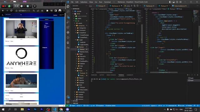
Task: Open the View menu
Action: pos(91,2)
